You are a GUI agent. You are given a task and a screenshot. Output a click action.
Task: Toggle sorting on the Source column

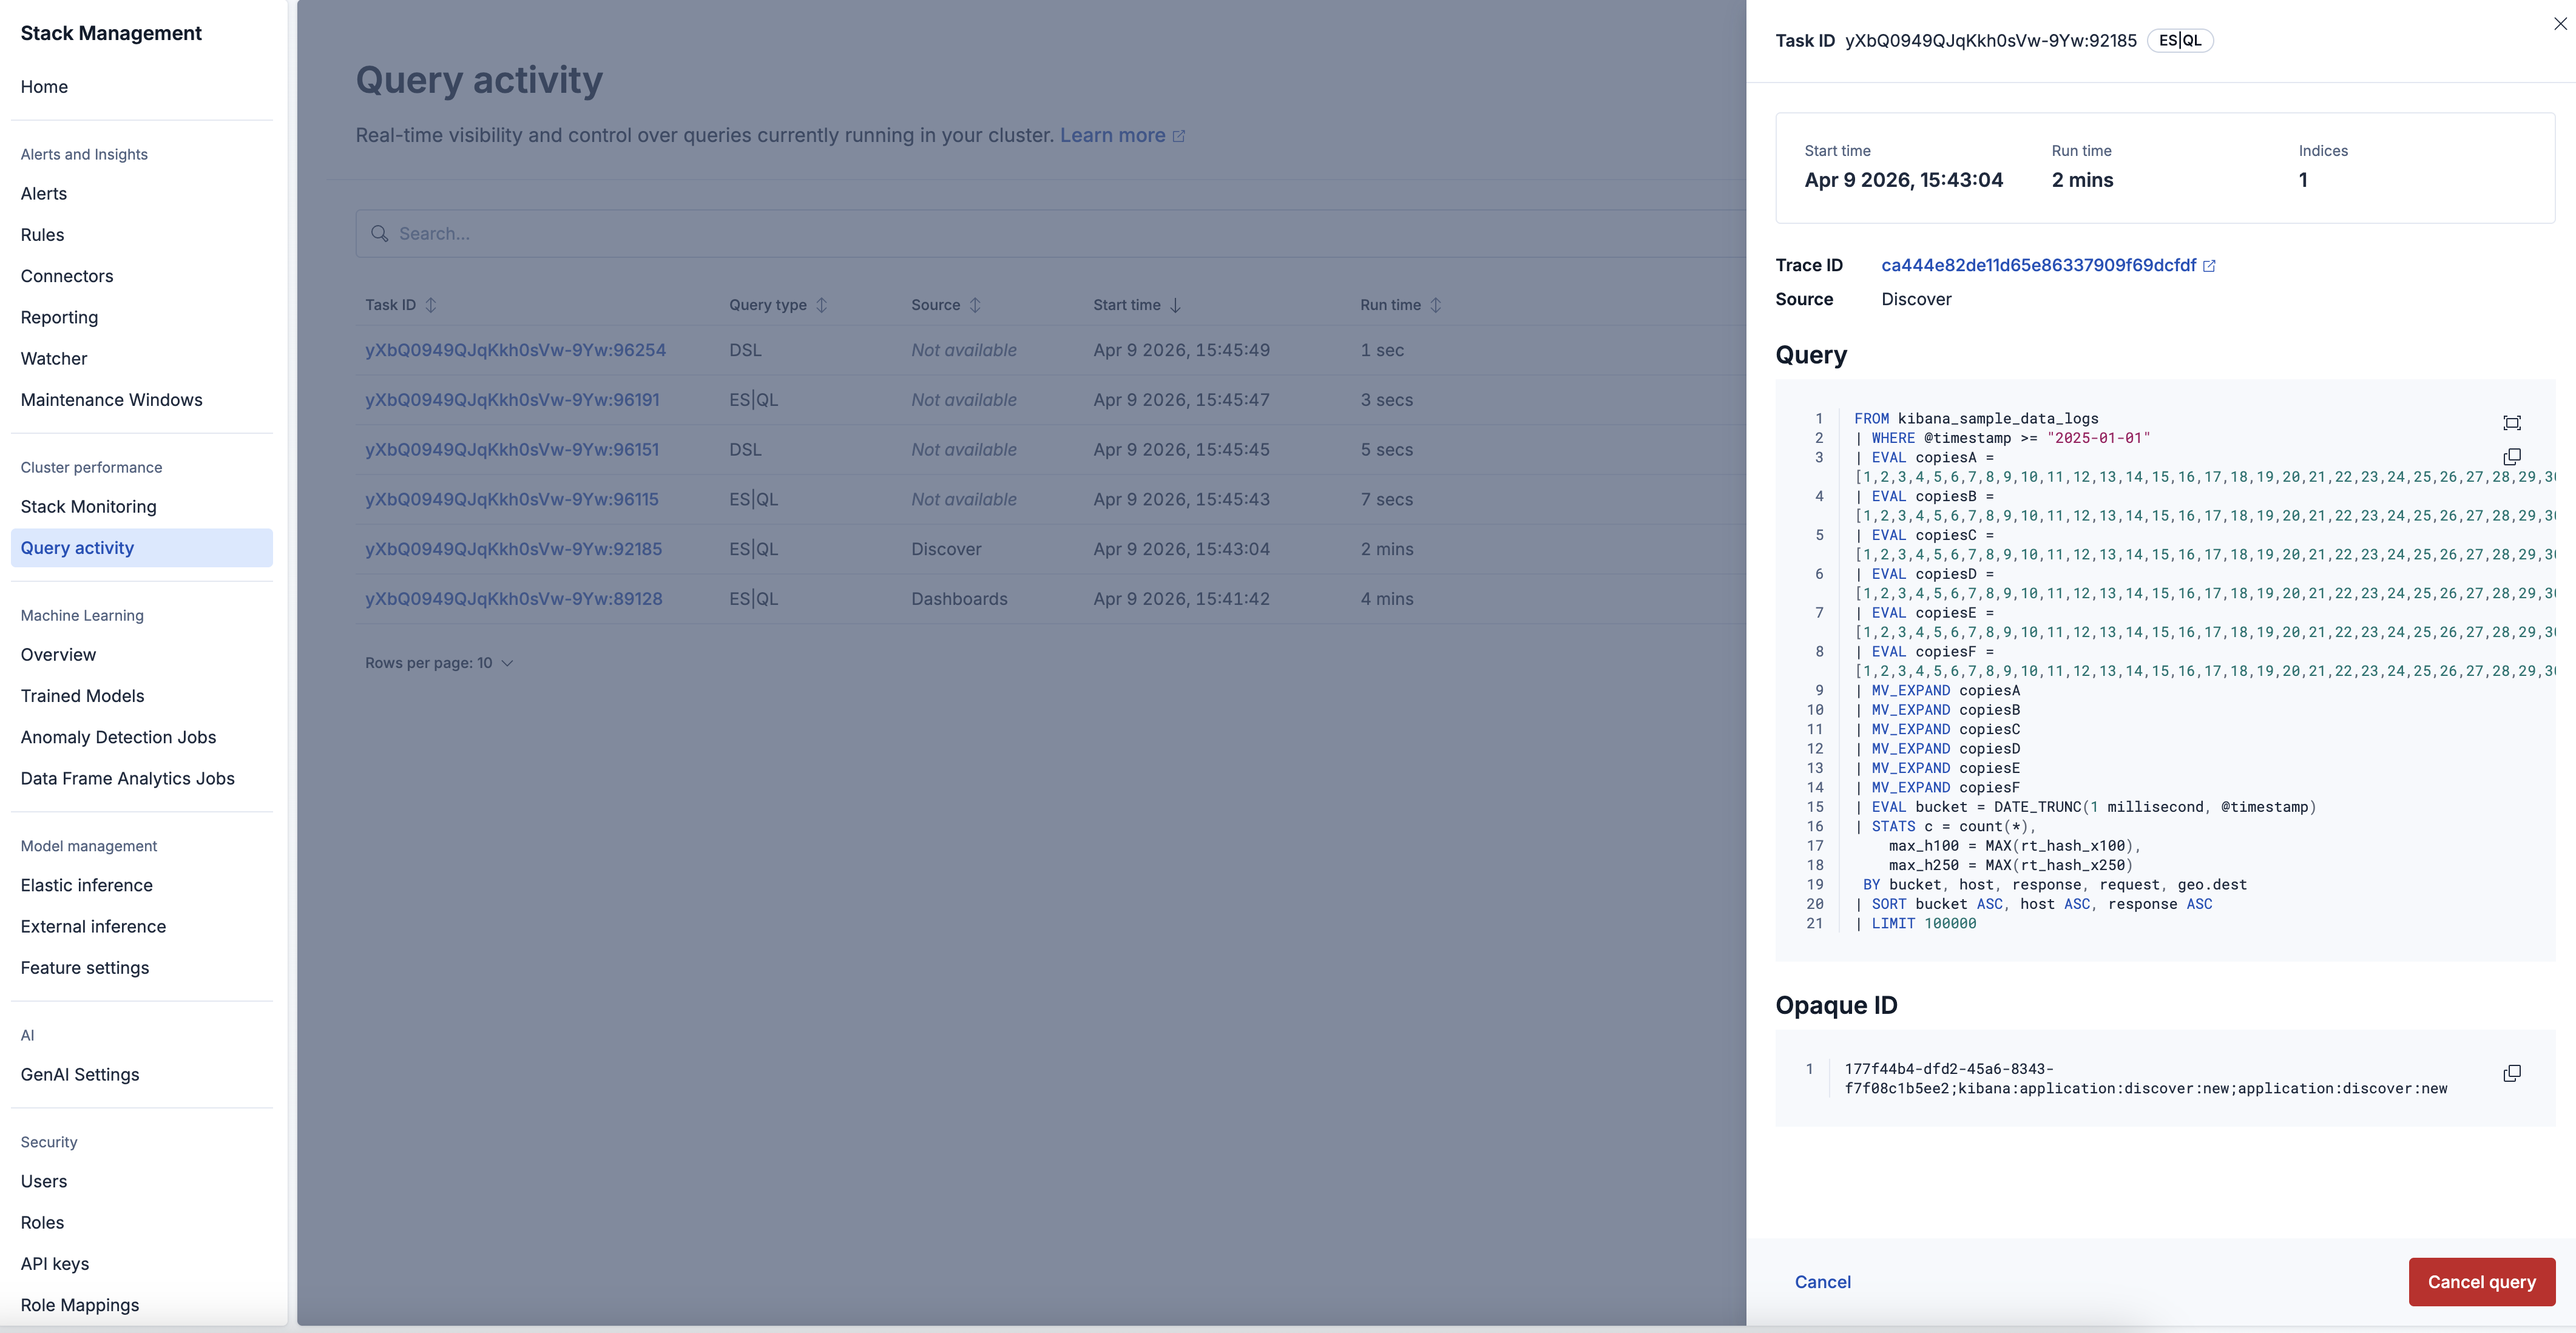[x=975, y=305]
